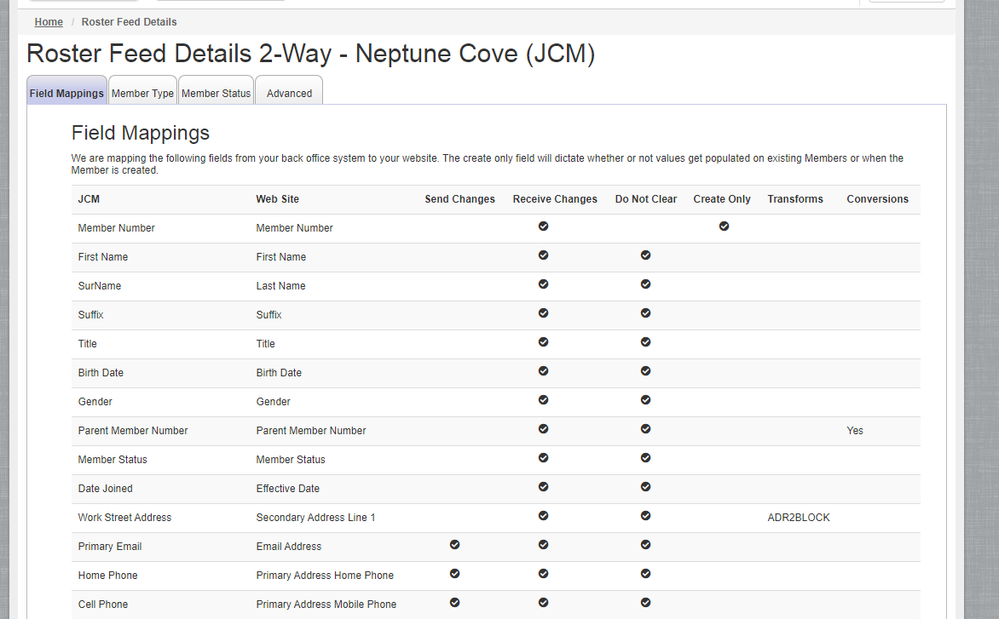Click Receive Changes check for Date Joined row
This screenshot has height=619, width=999.
click(544, 487)
